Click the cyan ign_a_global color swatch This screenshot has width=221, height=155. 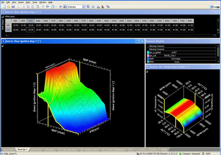148,52
